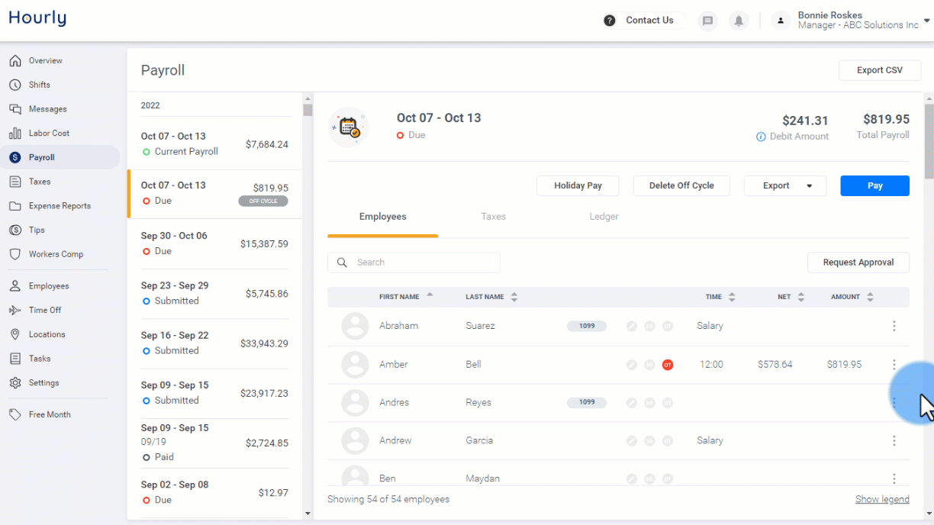Select the Payroll dollar icon in sidebar

tap(15, 157)
